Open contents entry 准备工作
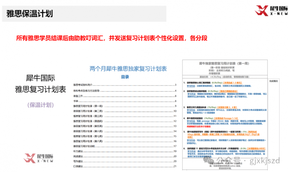This screenshot has width=289, height=172. [x=125, y=96]
